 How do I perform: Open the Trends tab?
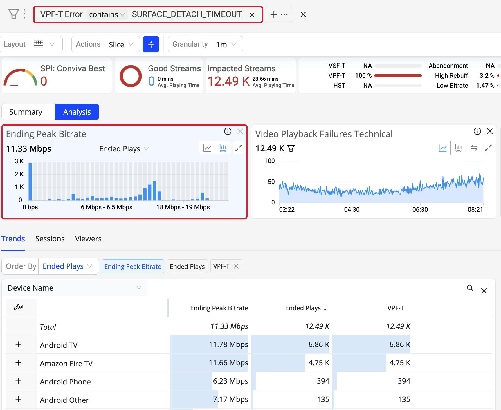coord(13,239)
